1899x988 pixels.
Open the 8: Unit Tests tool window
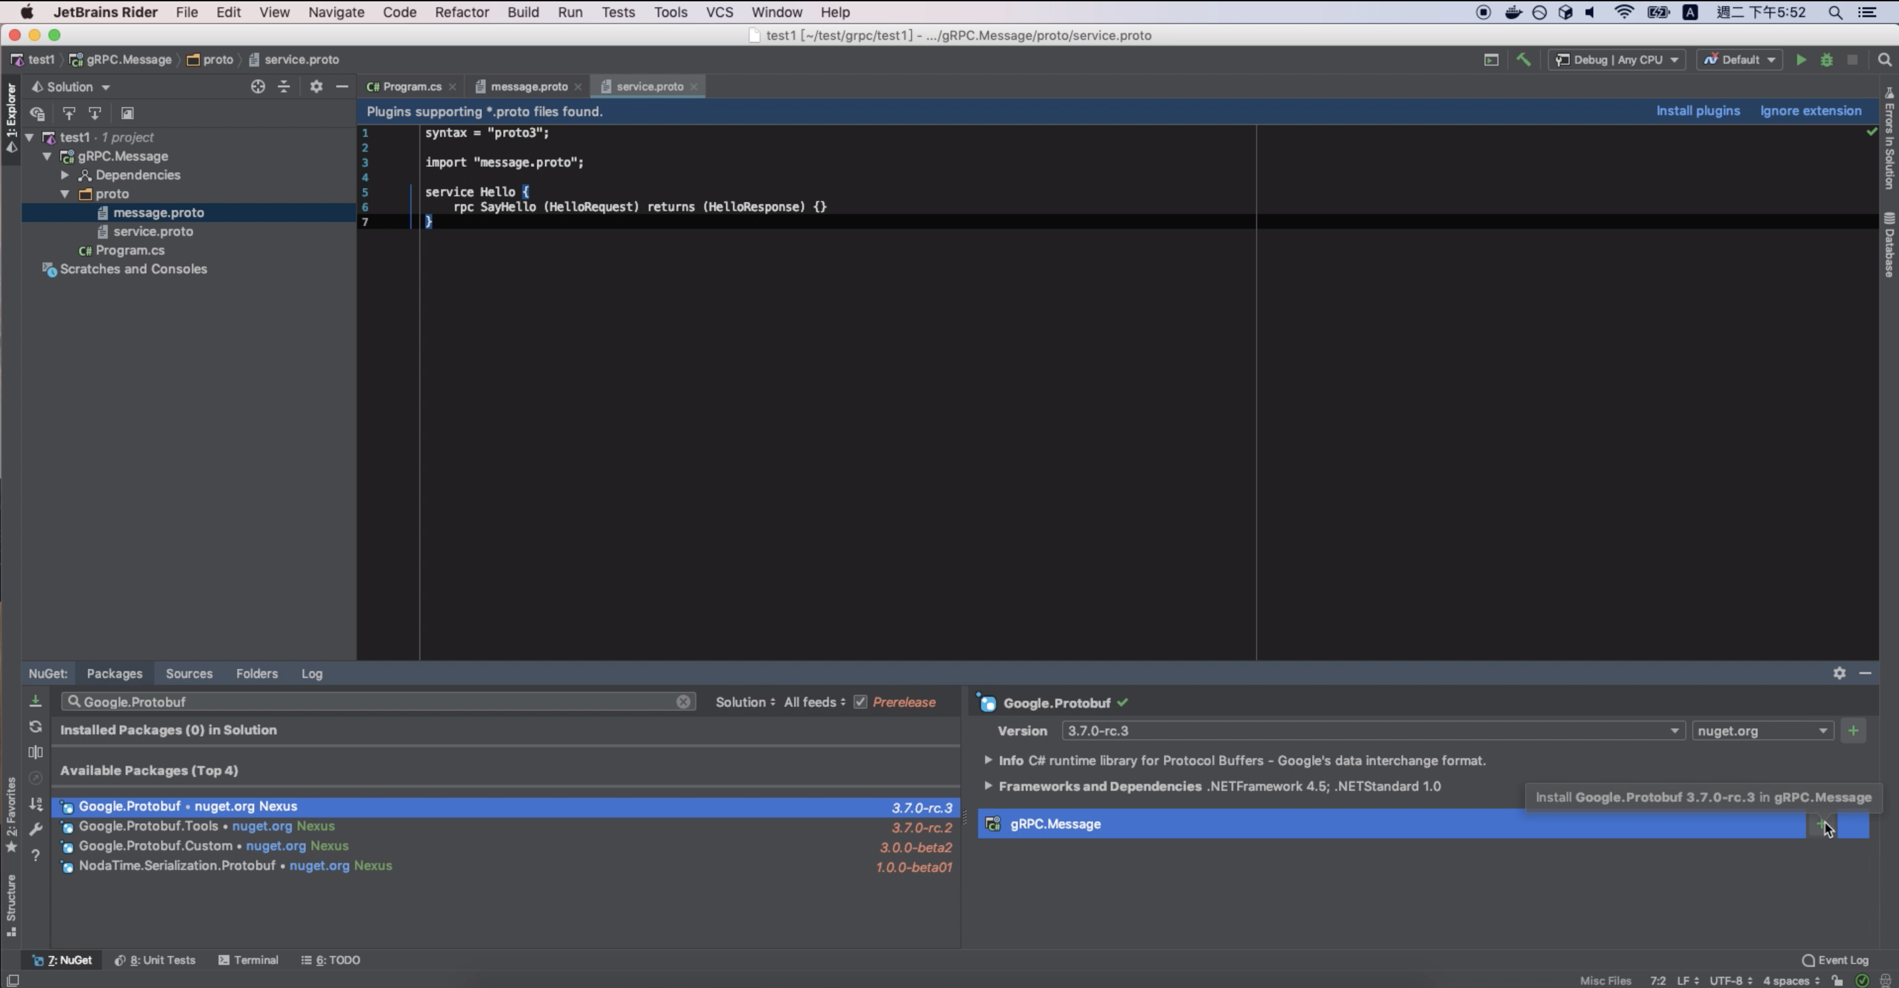pyautogui.click(x=155, y=960)
